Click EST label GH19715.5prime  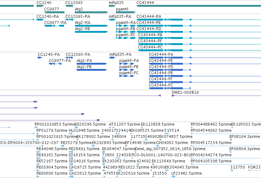[x=85, y=167]
